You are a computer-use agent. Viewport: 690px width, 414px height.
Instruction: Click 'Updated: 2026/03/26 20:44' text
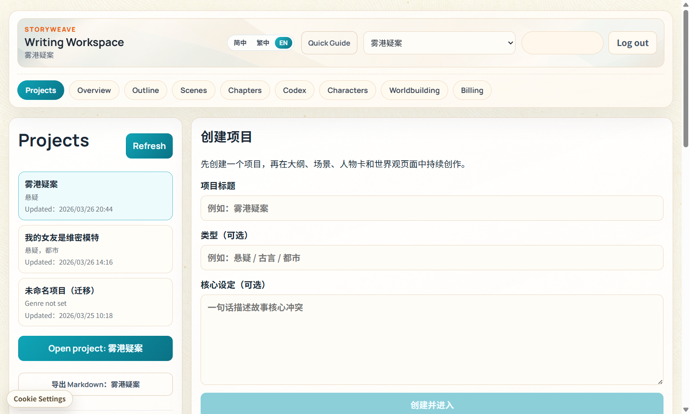click(x=69, y=209)
